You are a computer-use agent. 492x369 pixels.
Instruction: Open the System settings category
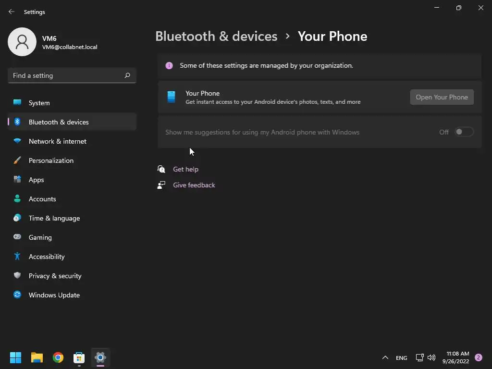coord(72,103)
